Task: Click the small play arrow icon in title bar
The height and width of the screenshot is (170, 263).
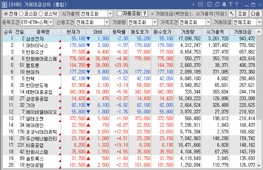Action: pyautogui.click(x=194, y=4)
